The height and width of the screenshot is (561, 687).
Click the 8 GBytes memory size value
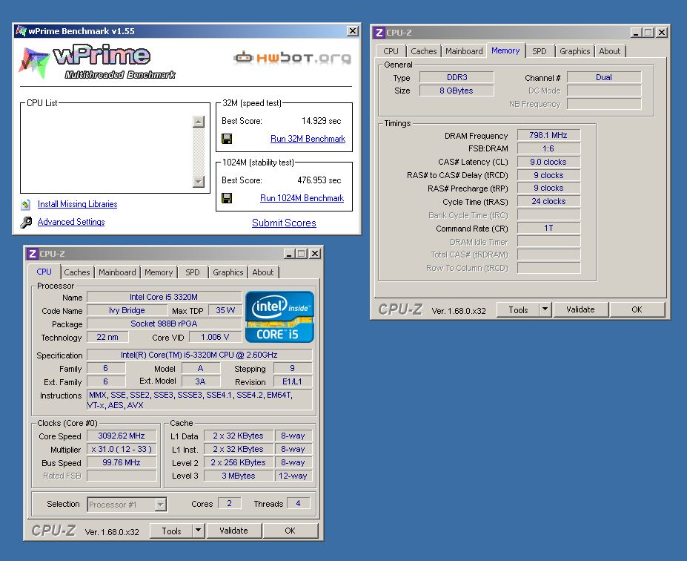pyautogui.click(x=457, y=91)
